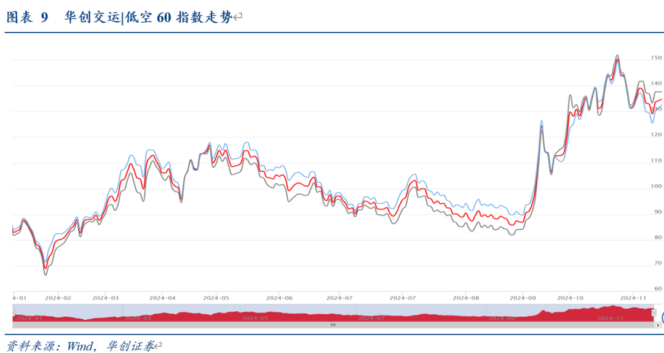Click the left handle of the date range slider

coord(13,313)
